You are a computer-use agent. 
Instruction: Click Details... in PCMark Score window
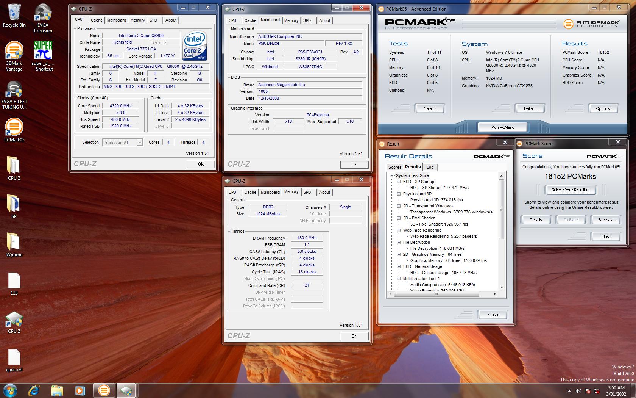[x=537, y=220]
